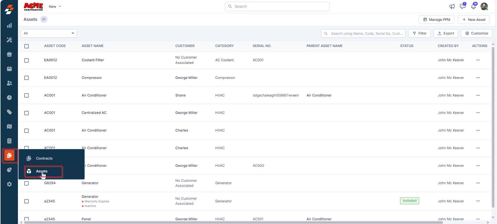Select Assets in the flyout menu

(x=42, y=171)
